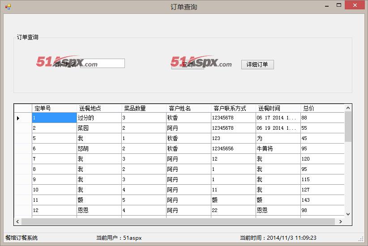Select the row header for order 2
368x246 pixels.
[x=23, y=128]
